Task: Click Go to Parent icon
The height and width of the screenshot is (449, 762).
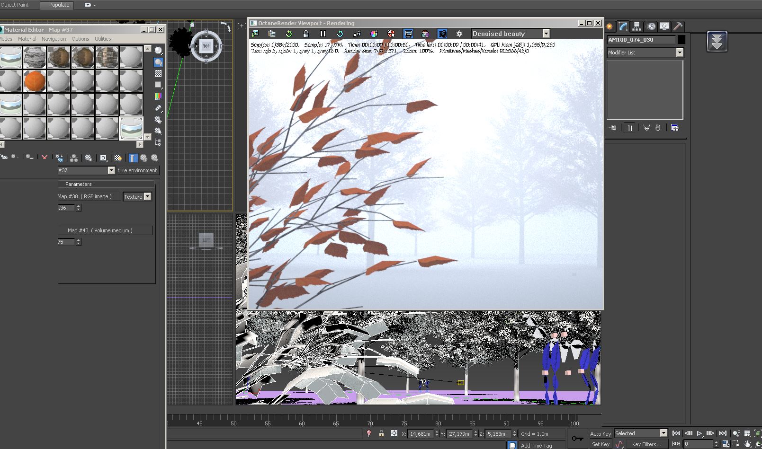Action: click(x=143, y=158)
